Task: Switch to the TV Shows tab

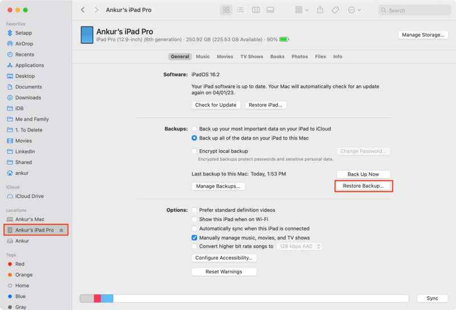Action: coord(251,56)
